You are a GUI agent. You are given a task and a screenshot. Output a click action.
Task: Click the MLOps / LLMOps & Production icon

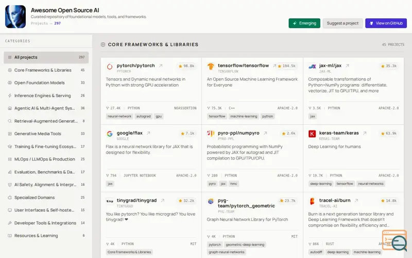(10, 159)
